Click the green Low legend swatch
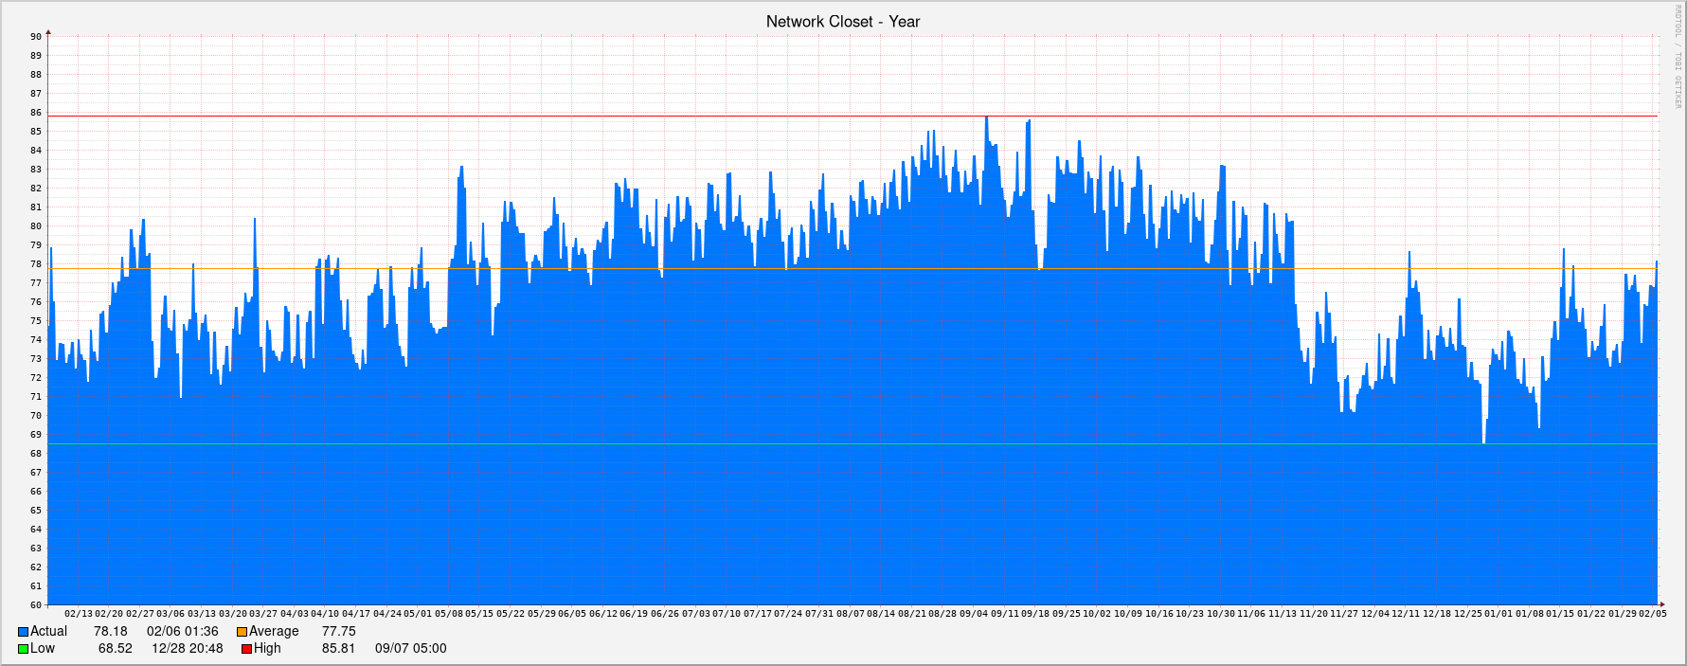The image size is (1687, 666). 23,649
